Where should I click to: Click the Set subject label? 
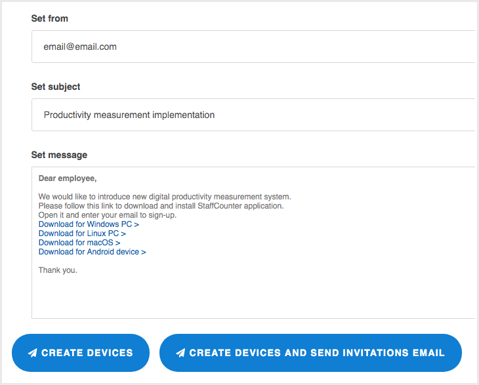pyautogui.click(x=56, y=87)
